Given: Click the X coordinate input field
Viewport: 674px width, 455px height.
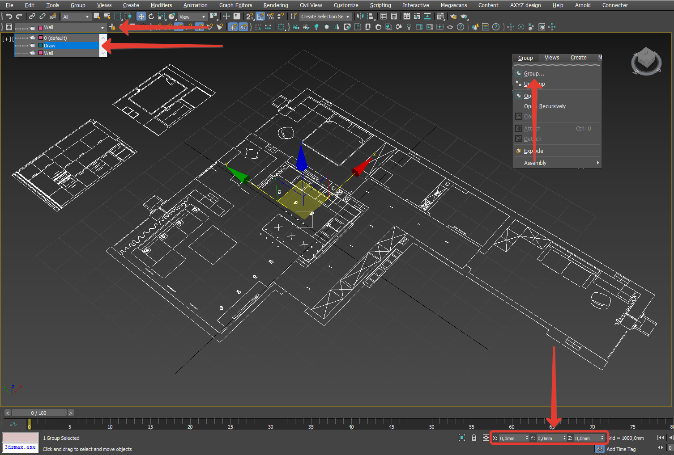Looking at the screenshot, I should [512, 438].
